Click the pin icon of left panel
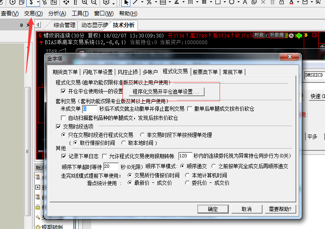 [21, 25]
